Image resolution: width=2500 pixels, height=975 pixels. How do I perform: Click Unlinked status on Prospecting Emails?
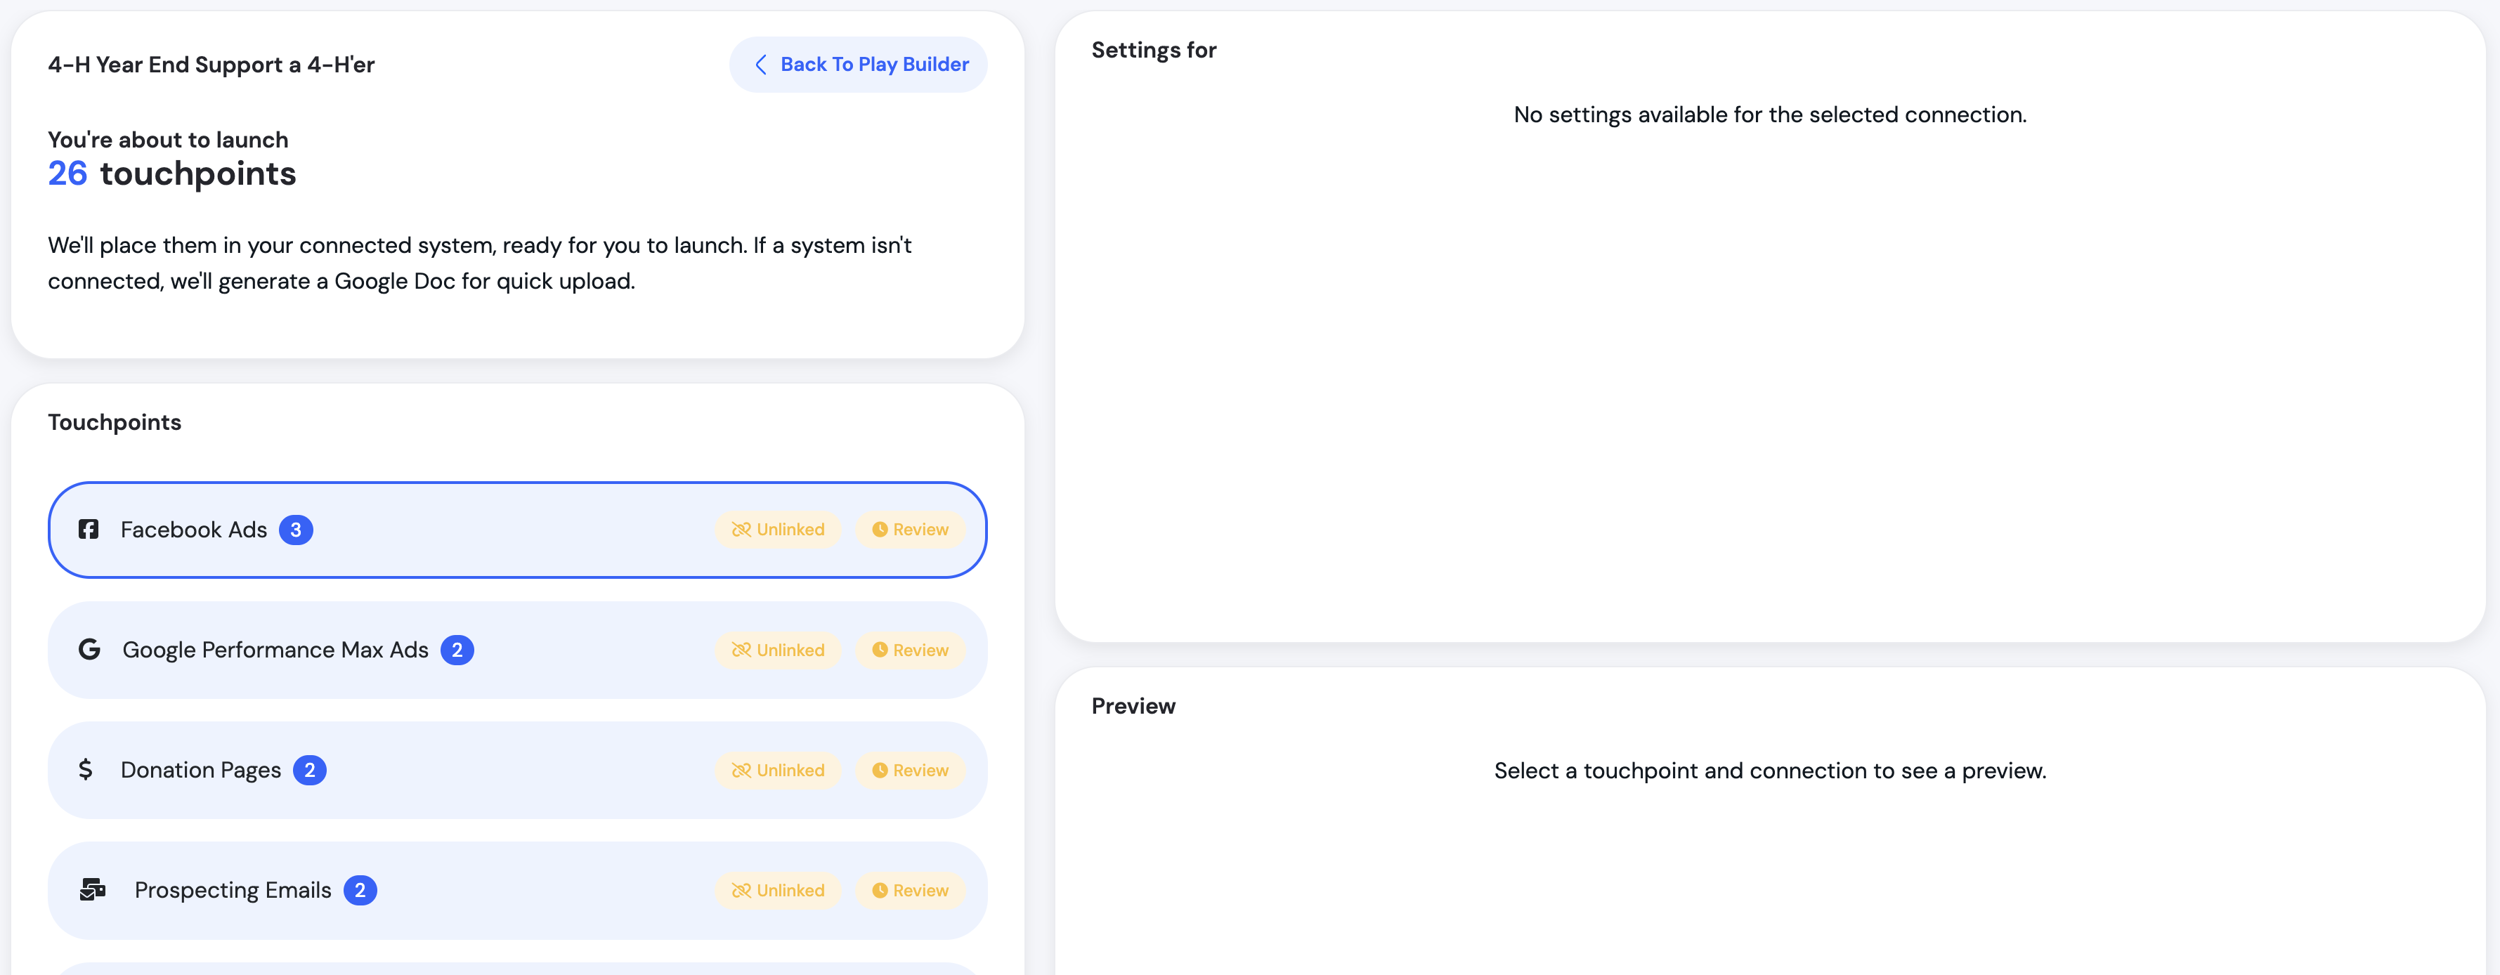[x=779, y=891]
